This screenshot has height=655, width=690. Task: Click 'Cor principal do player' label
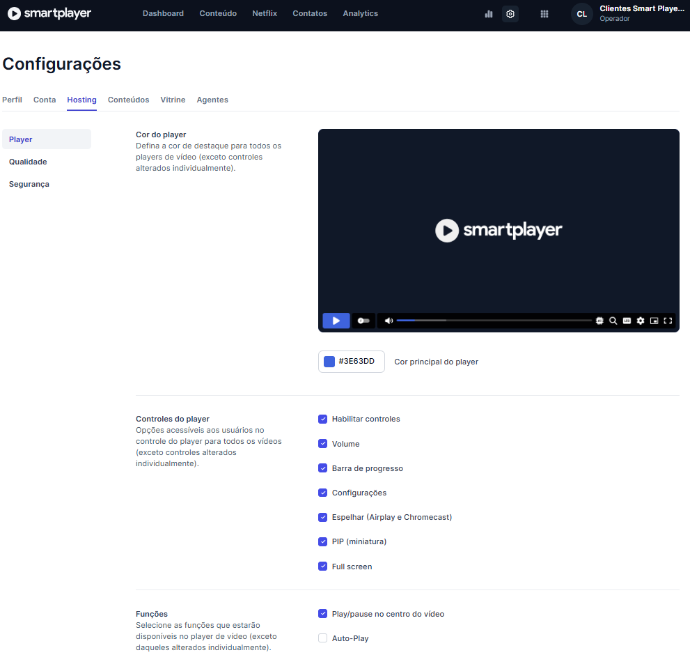click(436, 362)
